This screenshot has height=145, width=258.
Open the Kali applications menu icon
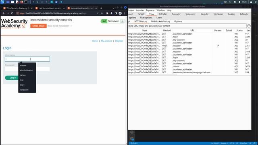pos(2,2)
